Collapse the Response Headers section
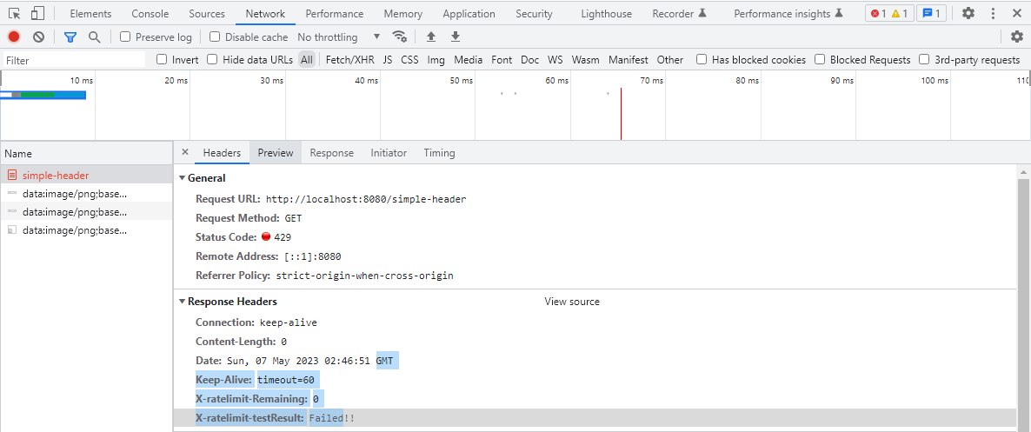Image resolution: width=1031 pixels, height=432 pixels. pyautogui.click(x=183, y=302)
